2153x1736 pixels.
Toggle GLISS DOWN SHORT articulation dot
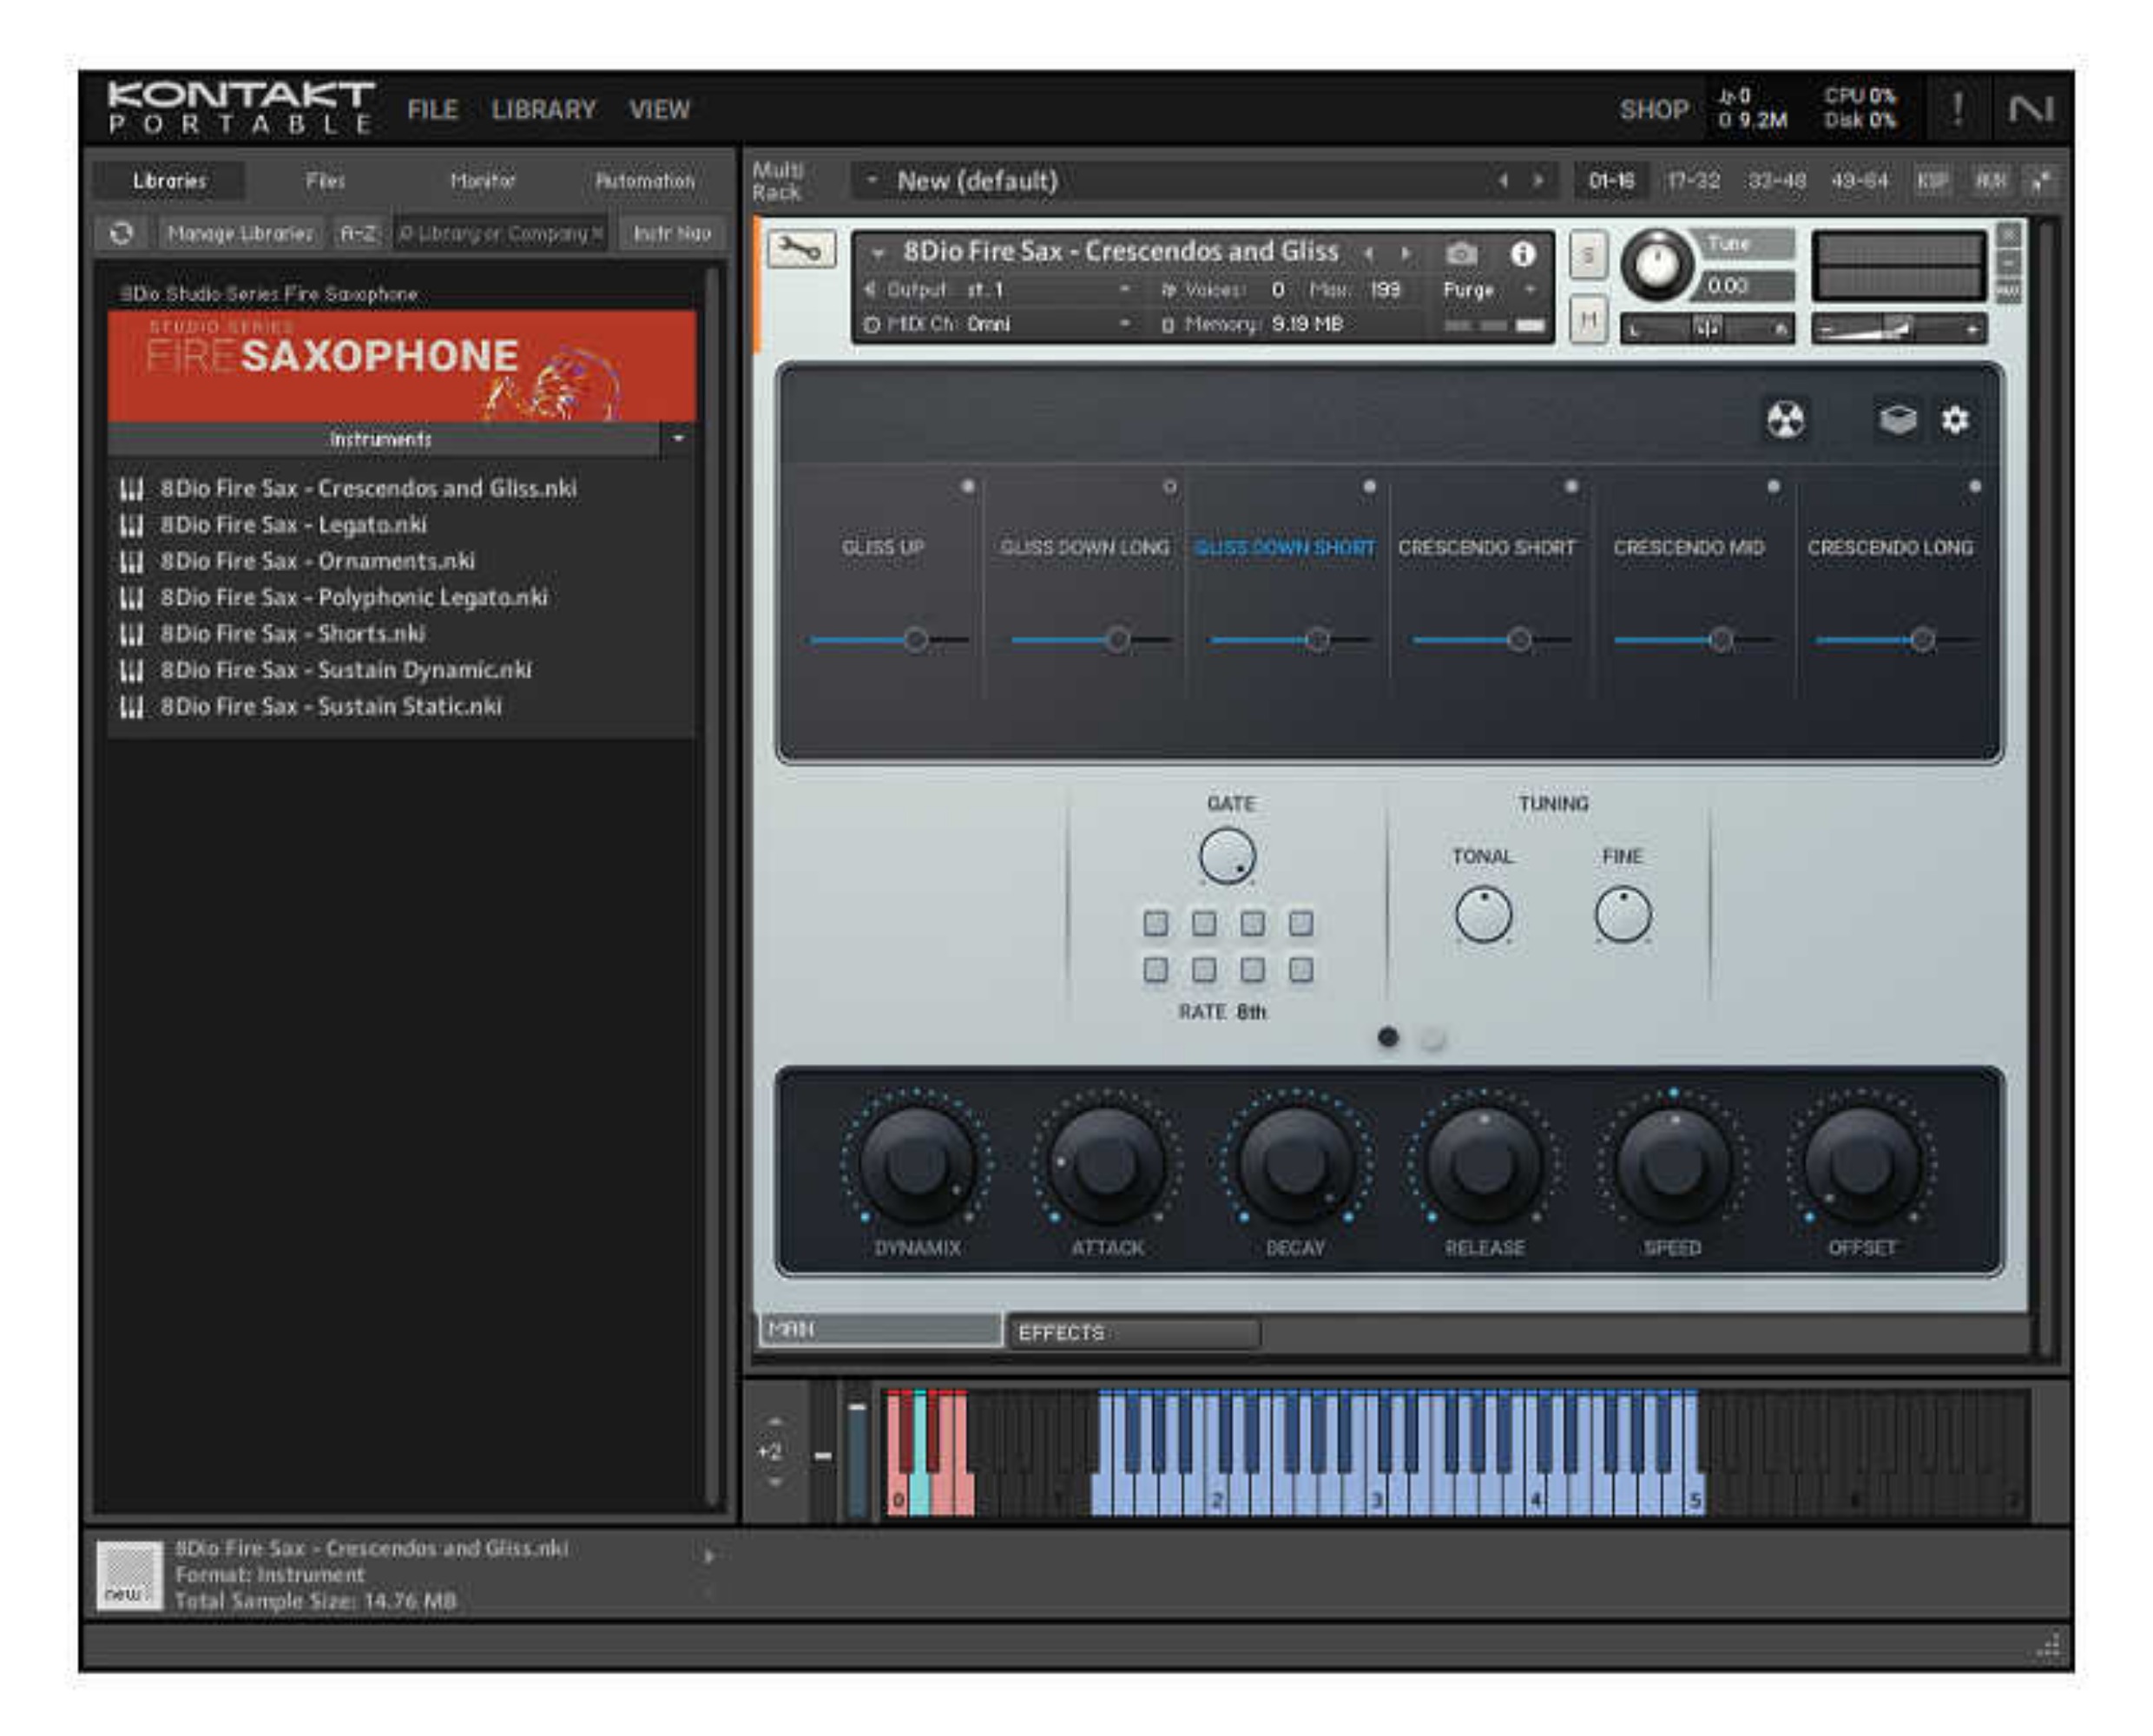click(1369, 486)
